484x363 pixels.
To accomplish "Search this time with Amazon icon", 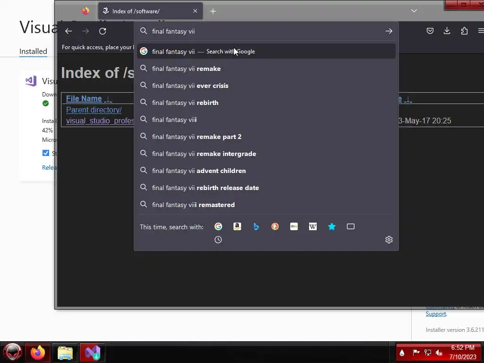I will click(x=237, y=226).
